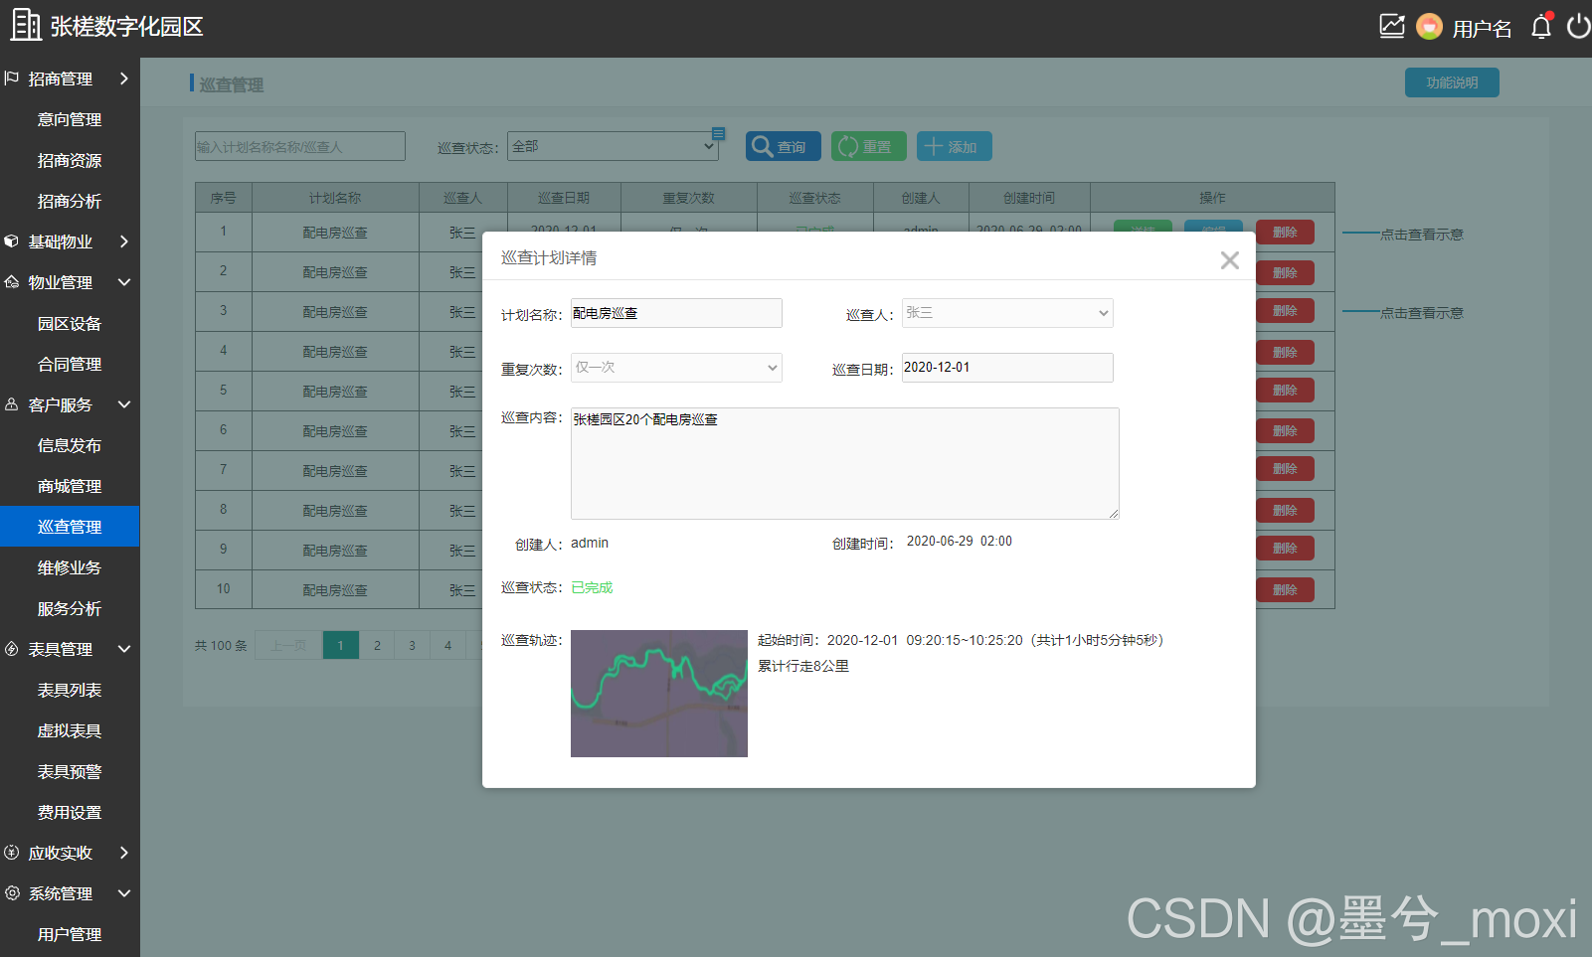Image resolution: width=1592 pixels, height=957 pixels.
Task: Click the 巡查内容 text area
Action: 845,463
